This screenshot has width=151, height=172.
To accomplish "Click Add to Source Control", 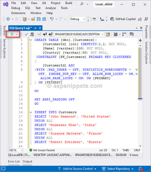I will (77, 169).
